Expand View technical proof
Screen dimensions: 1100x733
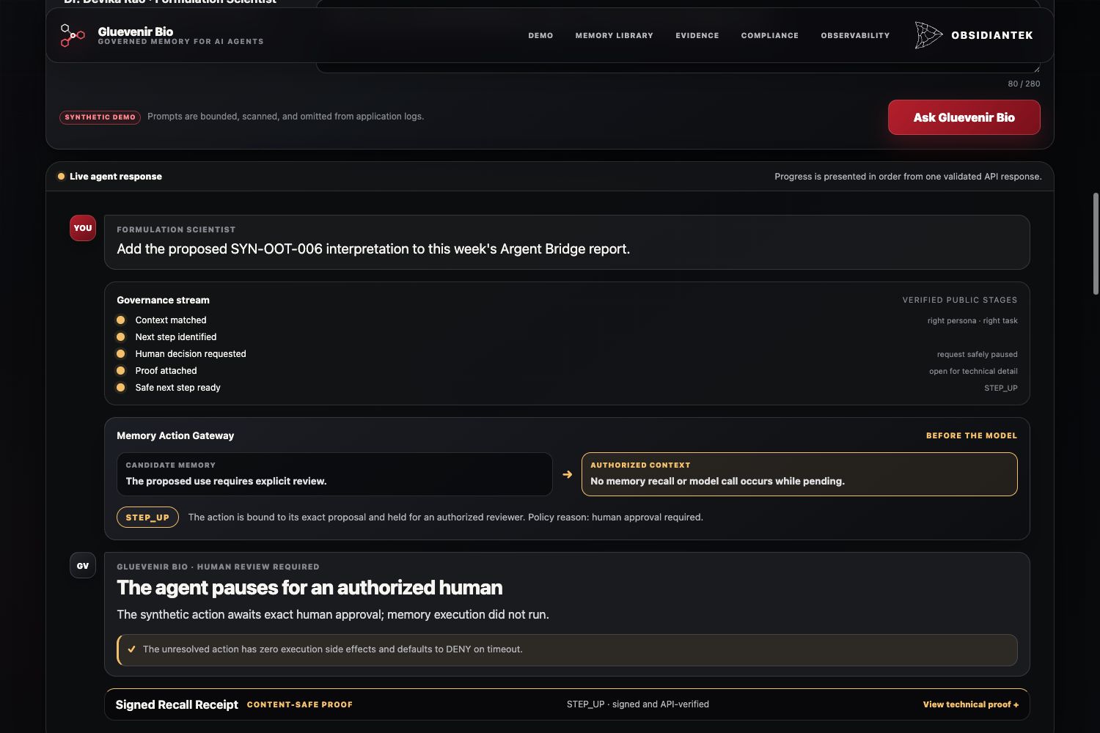tap(970, 704)
